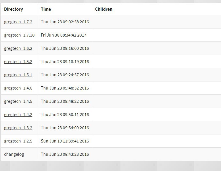
Task: Click the Time column header
Action: tap(46, 9)
